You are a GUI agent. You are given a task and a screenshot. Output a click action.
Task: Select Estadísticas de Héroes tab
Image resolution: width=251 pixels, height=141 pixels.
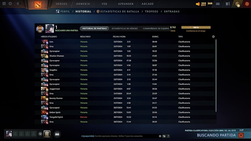coord(125,28)
